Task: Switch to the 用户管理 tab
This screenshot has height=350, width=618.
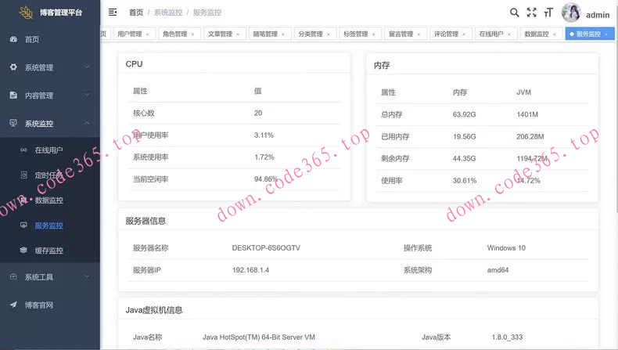Action: coord(130,34)
